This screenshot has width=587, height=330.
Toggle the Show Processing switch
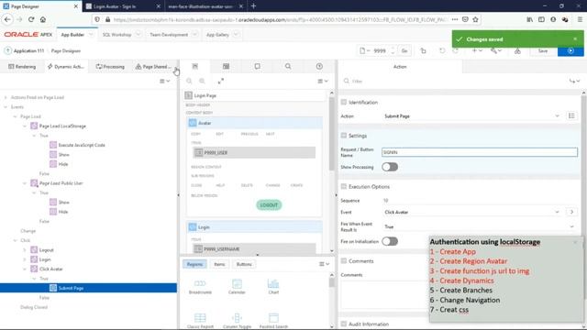tap(390, 167)
